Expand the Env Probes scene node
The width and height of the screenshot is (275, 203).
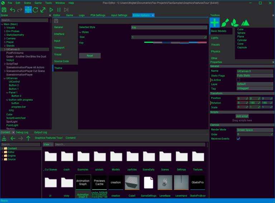[5, 31]
